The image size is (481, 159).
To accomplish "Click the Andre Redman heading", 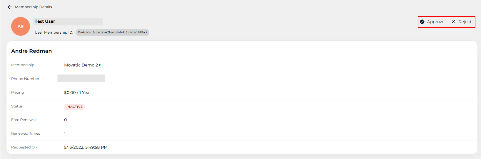I will (31, 51).
